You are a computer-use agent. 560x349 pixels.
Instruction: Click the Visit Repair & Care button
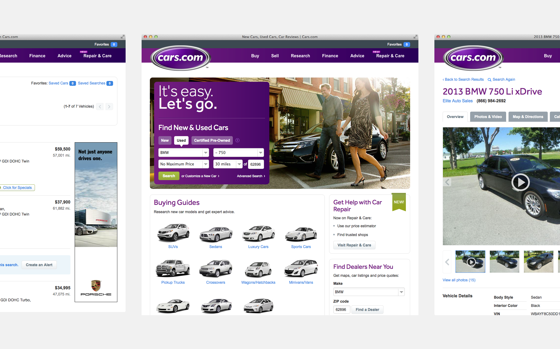[354, 245]
